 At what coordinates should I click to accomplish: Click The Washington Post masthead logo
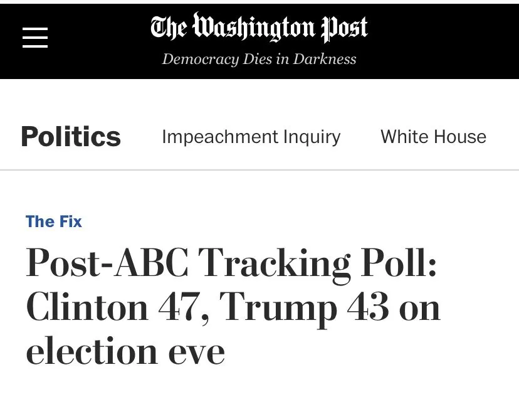(x=259, y=28)
